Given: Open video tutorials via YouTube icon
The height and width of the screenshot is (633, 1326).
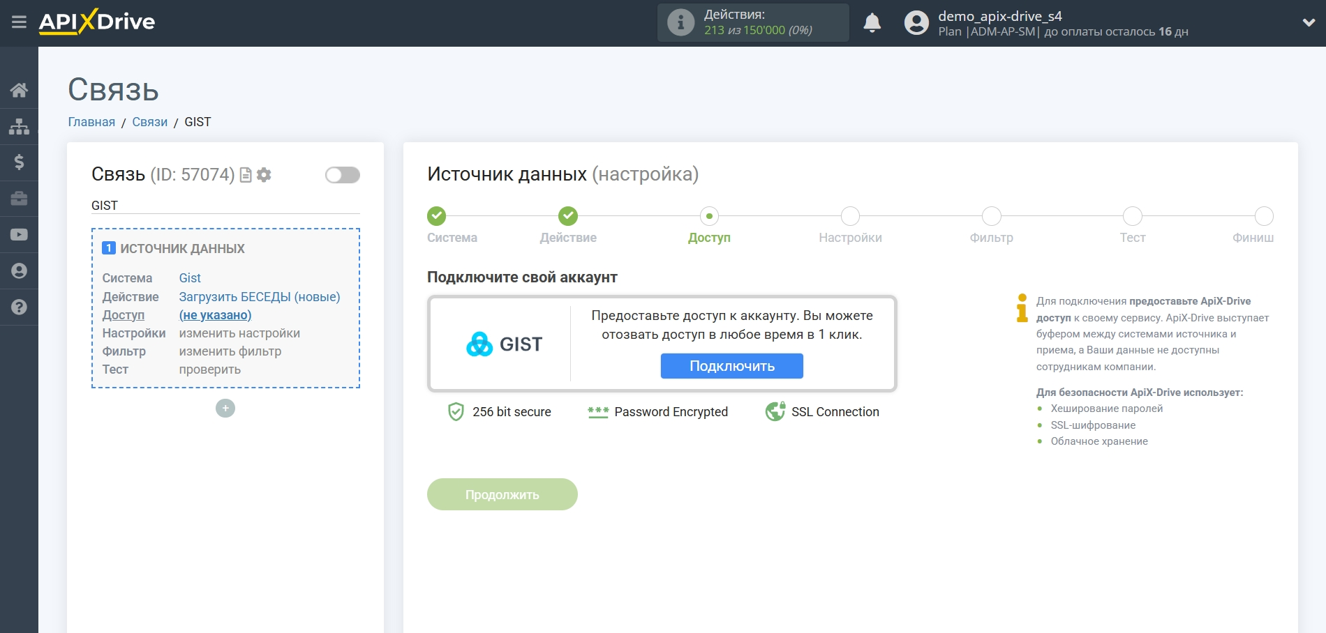Looking at the screenshot, I should [x=19, y=234].
